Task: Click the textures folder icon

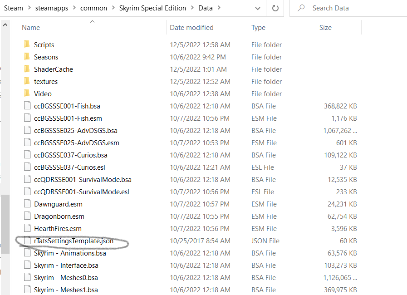Action: coord(27,81)
